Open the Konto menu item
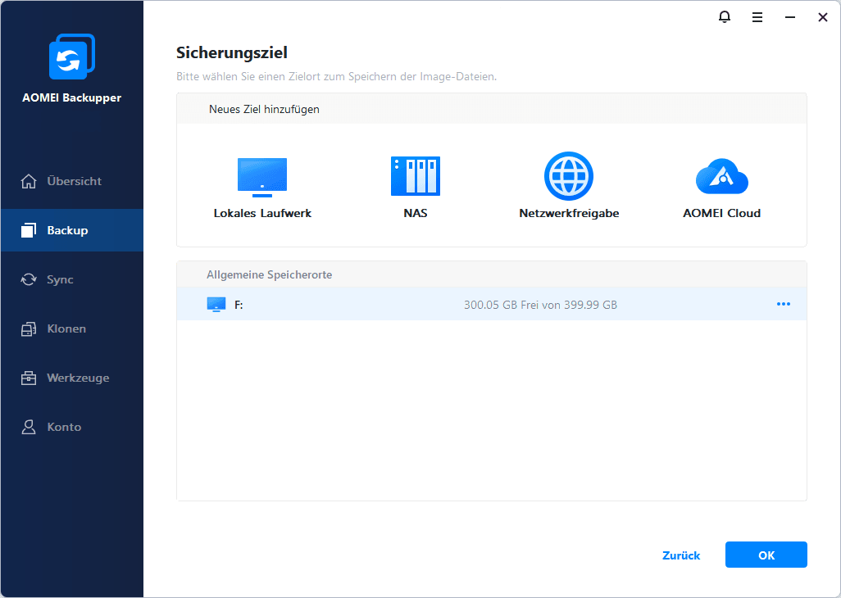841x598 pixels. 72,427
